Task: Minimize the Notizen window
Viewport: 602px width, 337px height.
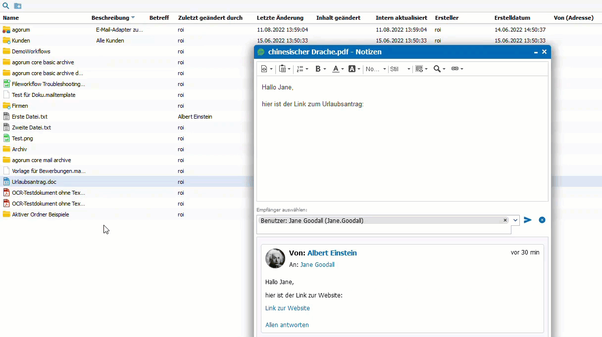Action: 536,52
